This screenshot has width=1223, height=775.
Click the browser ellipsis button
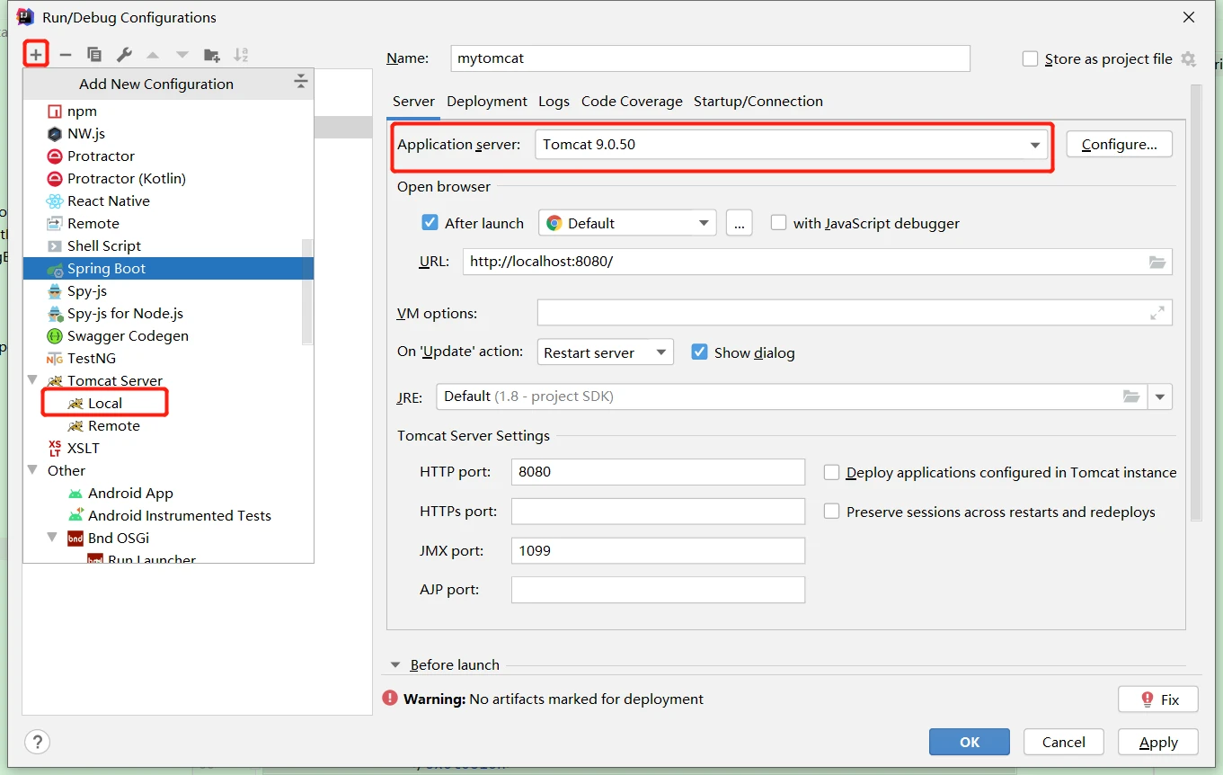pos(739,223)
